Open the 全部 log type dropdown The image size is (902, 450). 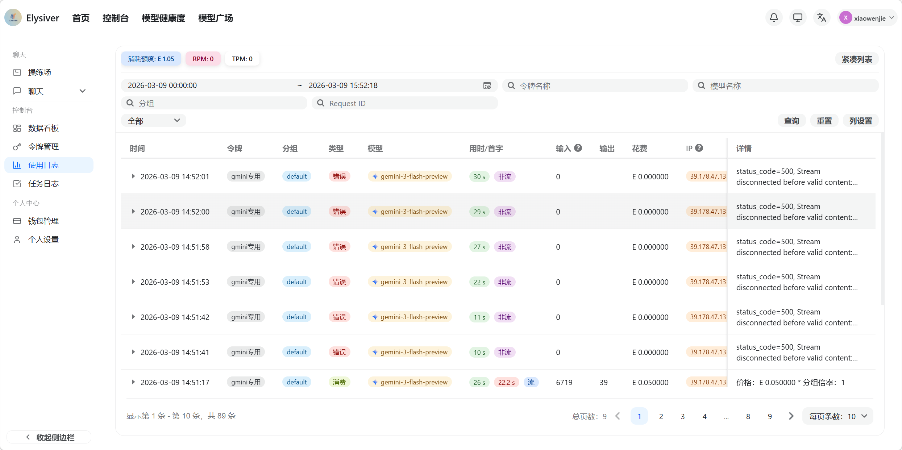(154, 121)
